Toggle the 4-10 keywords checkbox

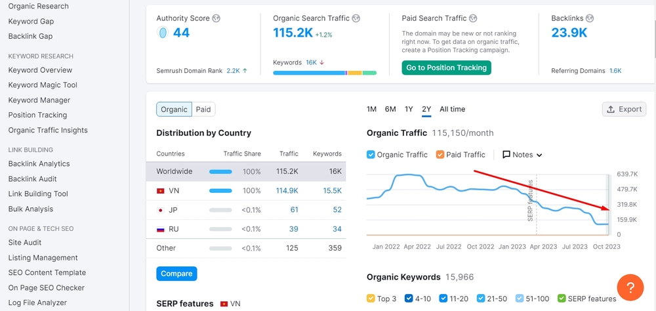click(409, 299)
